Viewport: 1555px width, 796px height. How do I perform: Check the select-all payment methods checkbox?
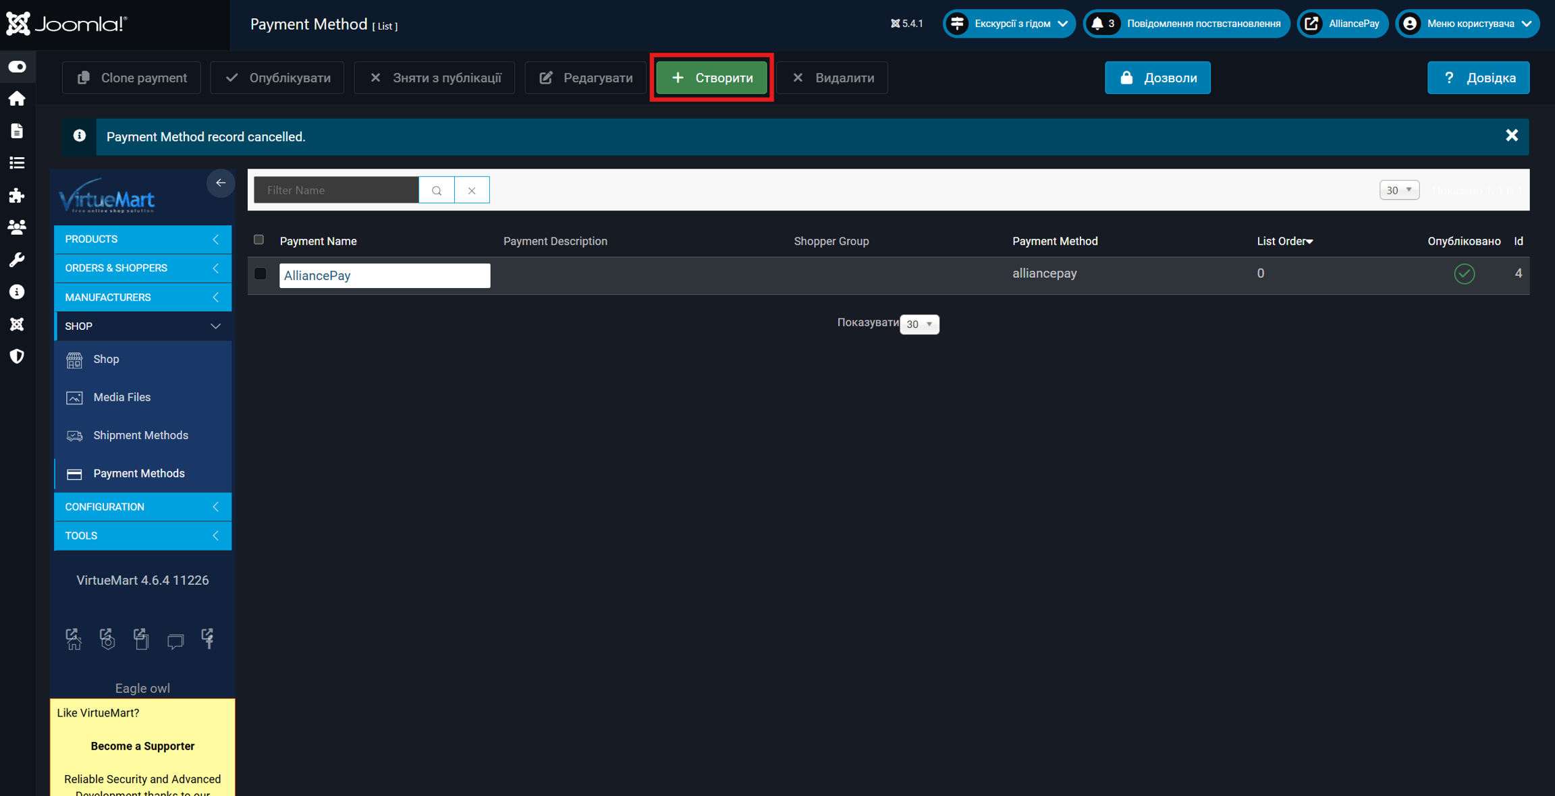coord(258,240)
